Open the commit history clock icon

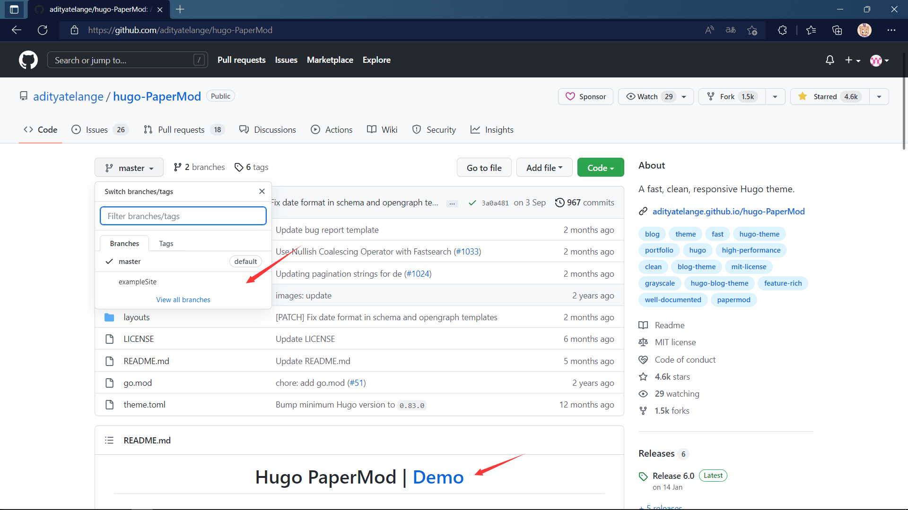pos(559,203)
